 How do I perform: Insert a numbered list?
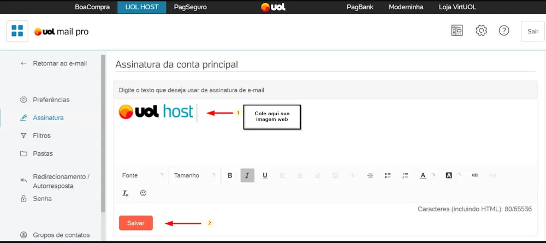click(405, 175)
